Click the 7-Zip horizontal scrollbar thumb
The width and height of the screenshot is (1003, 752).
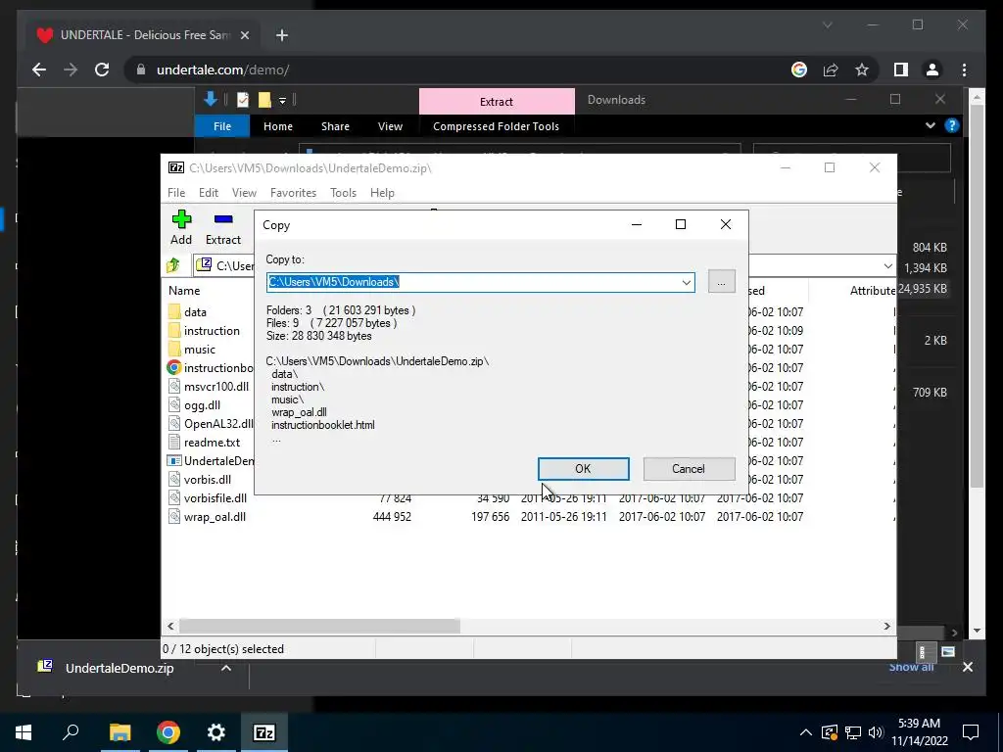pos(319,626)
